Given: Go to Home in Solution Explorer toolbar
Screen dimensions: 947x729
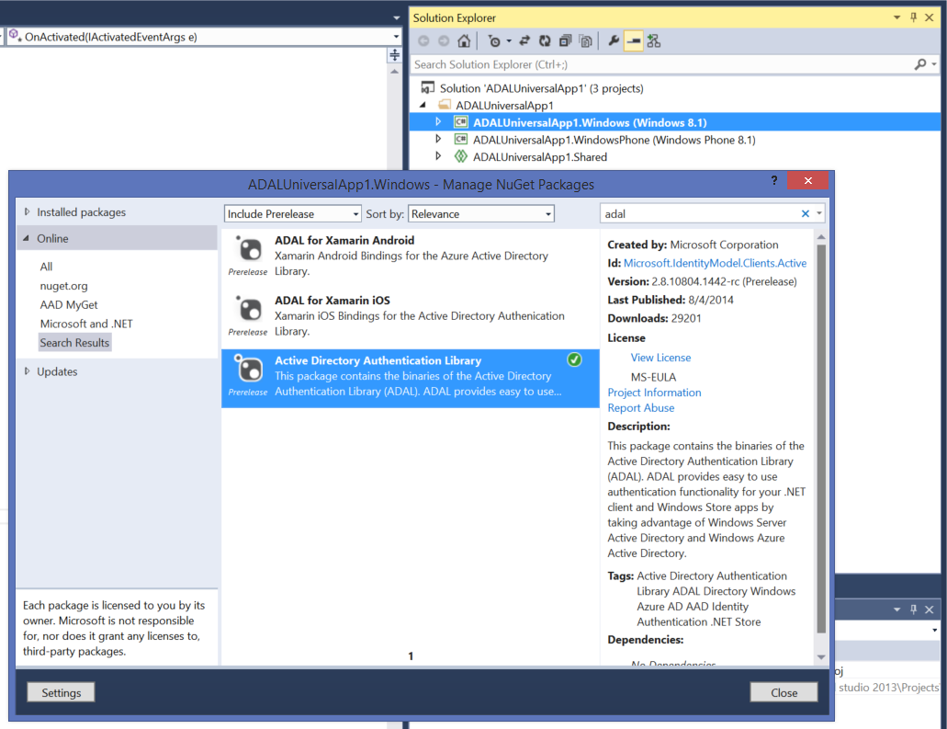Looking at the screenshot, I should pos(464,41).
